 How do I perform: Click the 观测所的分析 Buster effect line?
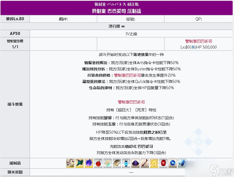[x=131, y=69]
